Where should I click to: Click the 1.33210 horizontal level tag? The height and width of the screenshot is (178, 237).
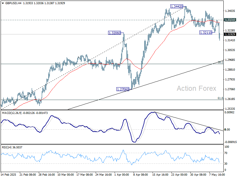230,20
